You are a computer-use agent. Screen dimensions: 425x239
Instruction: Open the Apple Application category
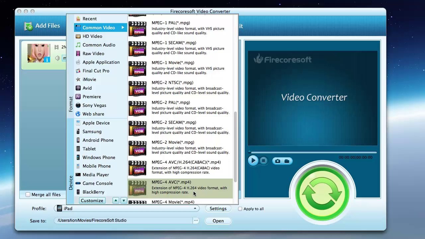pos(100,62)
